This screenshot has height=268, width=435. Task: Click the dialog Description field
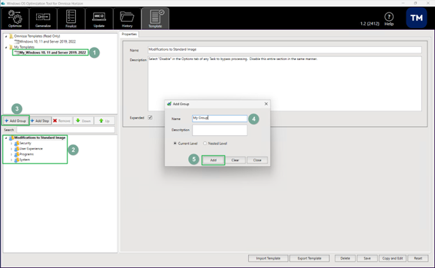[x=220, y=130]
